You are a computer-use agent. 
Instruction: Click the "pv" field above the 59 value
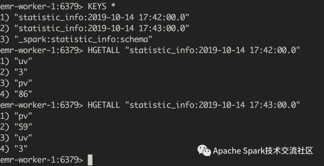click(23, 116)
